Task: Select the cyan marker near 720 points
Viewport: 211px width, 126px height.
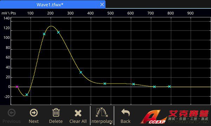Action: pyautogui.click(x=154, y=87)
